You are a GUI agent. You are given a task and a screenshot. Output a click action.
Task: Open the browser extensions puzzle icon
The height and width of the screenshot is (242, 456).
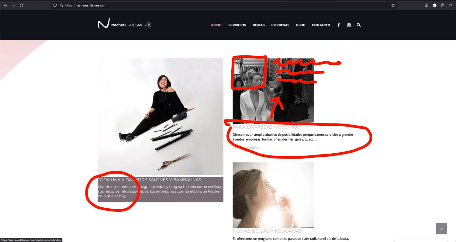(443, 5)
